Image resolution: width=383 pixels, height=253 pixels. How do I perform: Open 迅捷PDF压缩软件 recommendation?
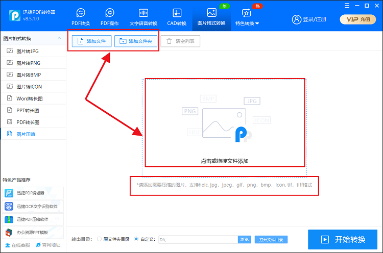pos(33,219)
